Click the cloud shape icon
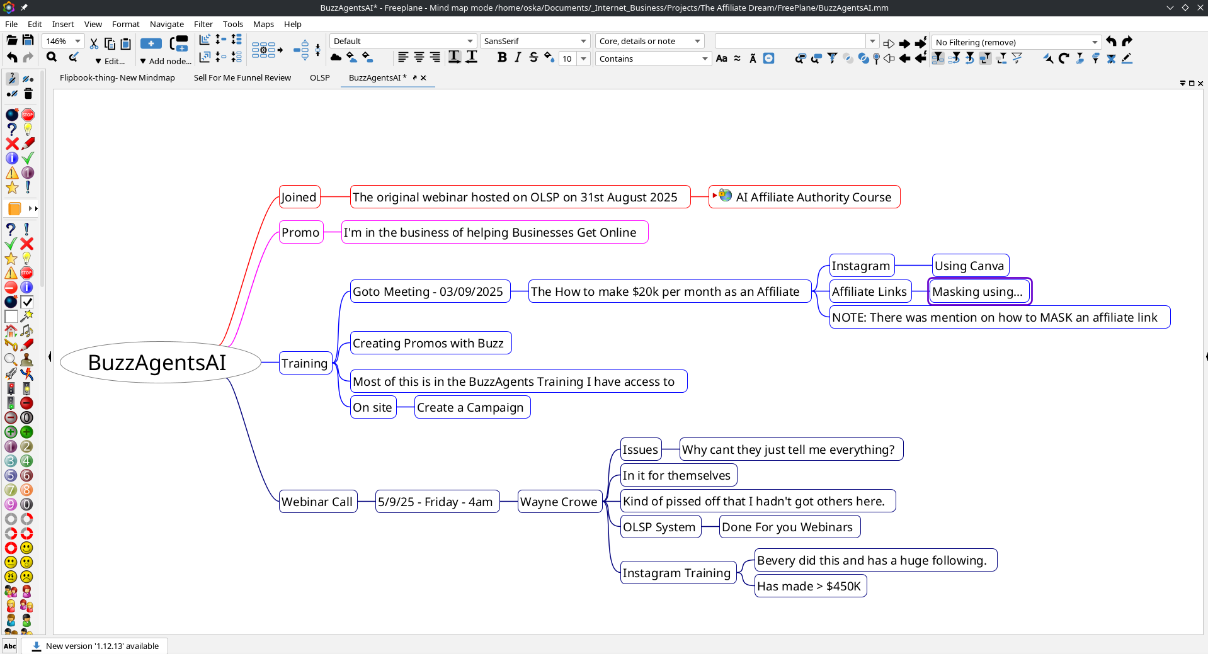 [x=336, y=58]
